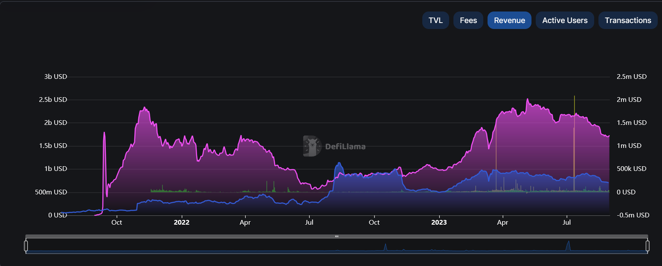
Task: Open the Fees tab
Action: 468,20
